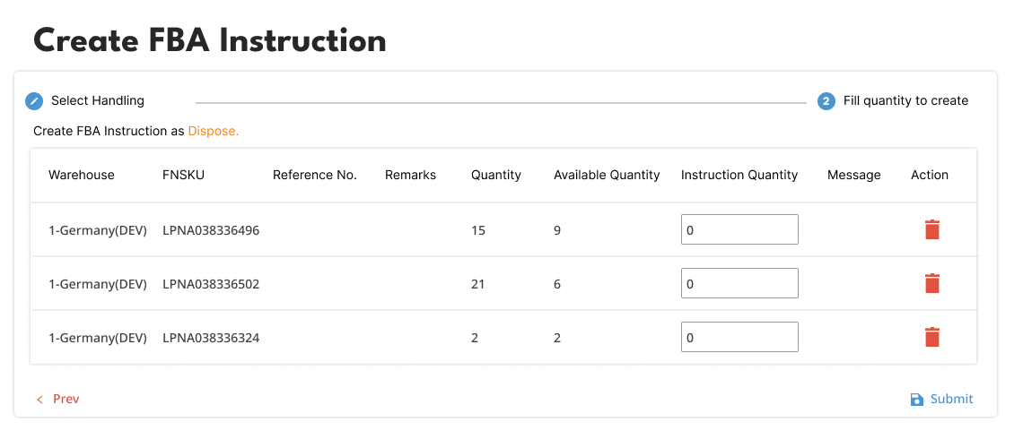Focus Instruction Quantity field for LPNA038336502

click(739, 283)
